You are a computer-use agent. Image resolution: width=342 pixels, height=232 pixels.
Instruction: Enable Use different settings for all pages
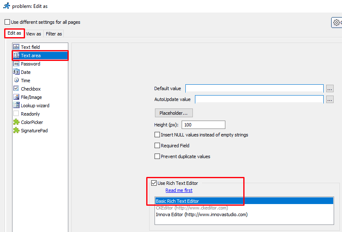click(7, 22)
